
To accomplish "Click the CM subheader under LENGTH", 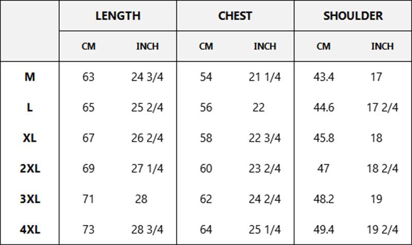I will pyautogui.click(x=89, y=46).
